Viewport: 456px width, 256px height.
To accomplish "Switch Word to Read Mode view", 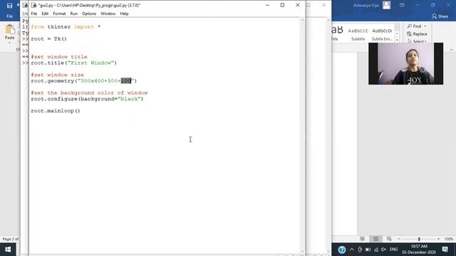I will tap(362, 239).
